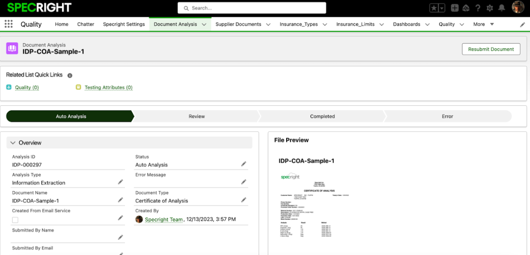The height and width of the screenshot is (255, 530).
Task: Edit the Document Type pencil icon
Action: coord(243,200)
